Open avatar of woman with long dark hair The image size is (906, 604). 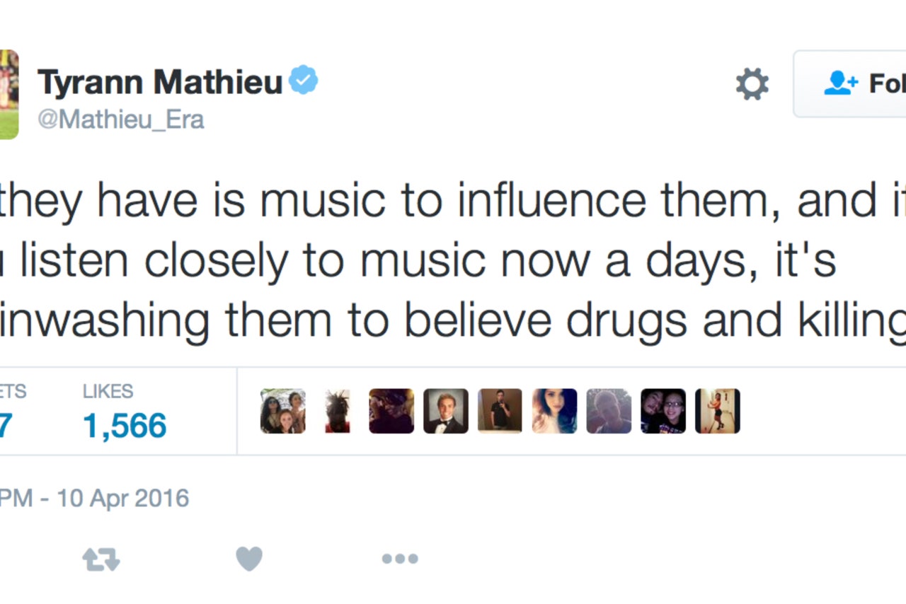554,411
